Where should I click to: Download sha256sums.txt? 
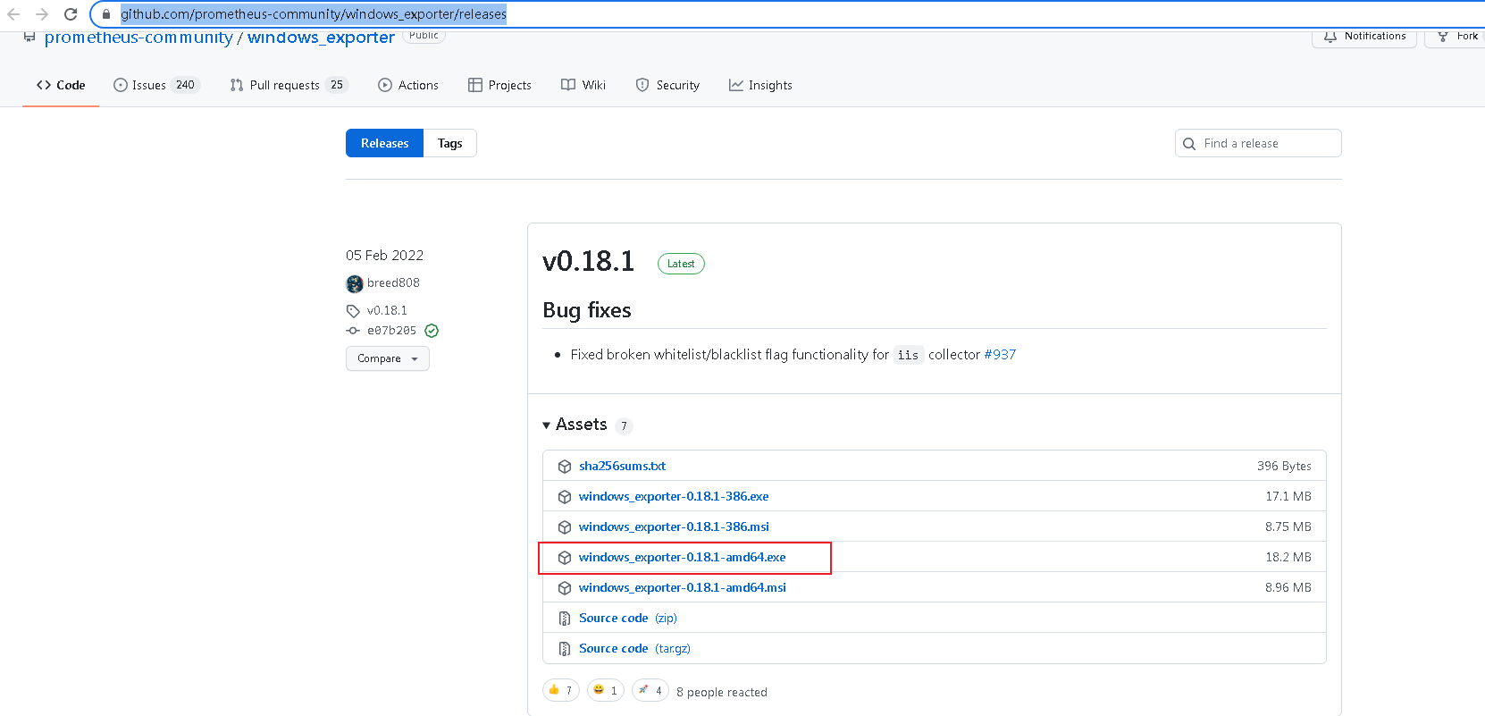pos(622,466)
